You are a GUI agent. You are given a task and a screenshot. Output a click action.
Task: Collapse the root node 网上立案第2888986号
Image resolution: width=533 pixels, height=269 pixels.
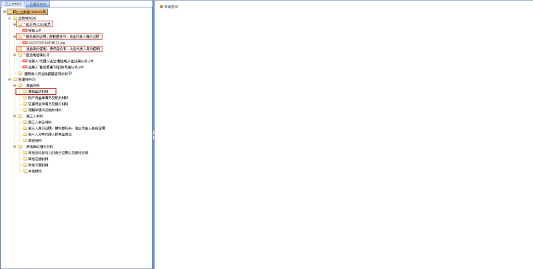click(4, 12)
